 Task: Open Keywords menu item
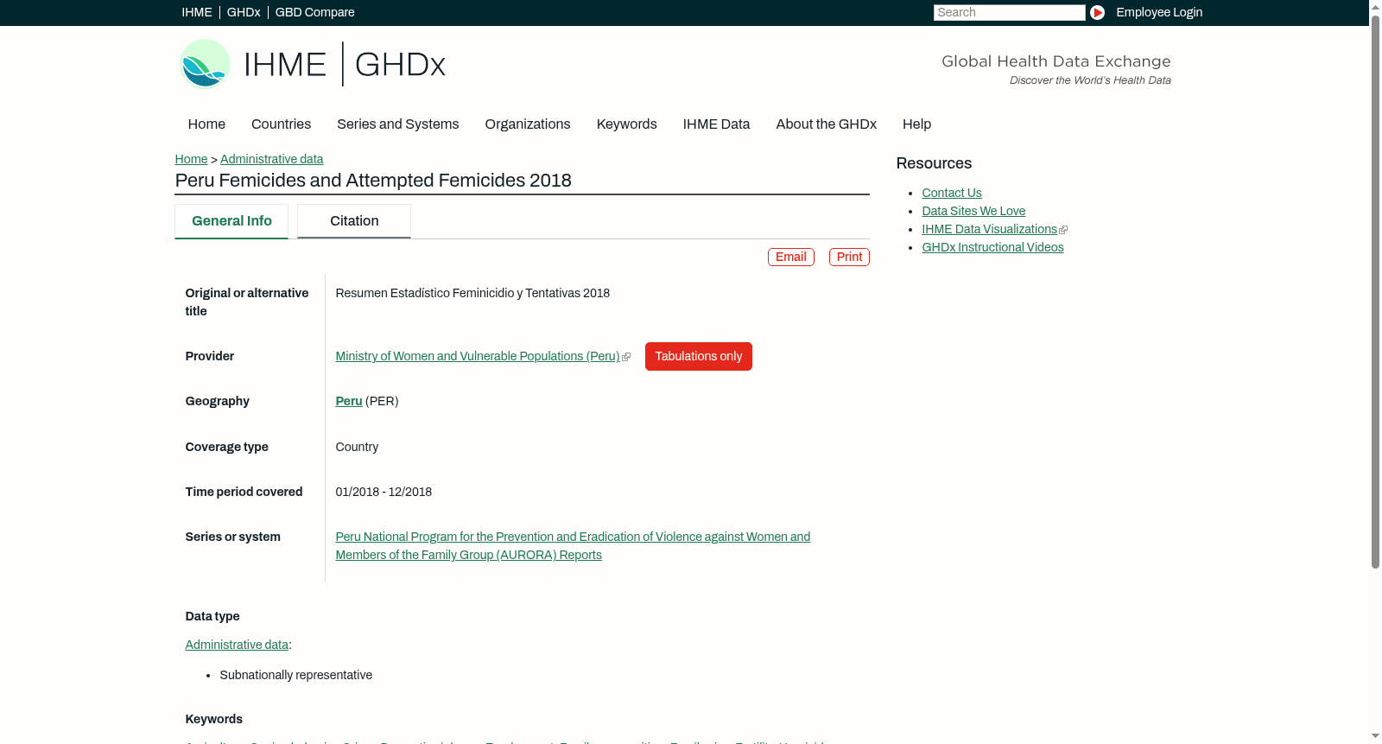coord(627,124)
